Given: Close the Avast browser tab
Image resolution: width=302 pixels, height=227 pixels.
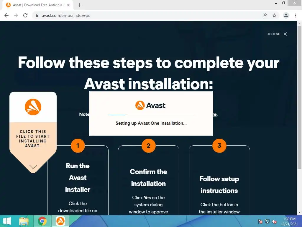Looking at the screenshot, I should (68, 5).
